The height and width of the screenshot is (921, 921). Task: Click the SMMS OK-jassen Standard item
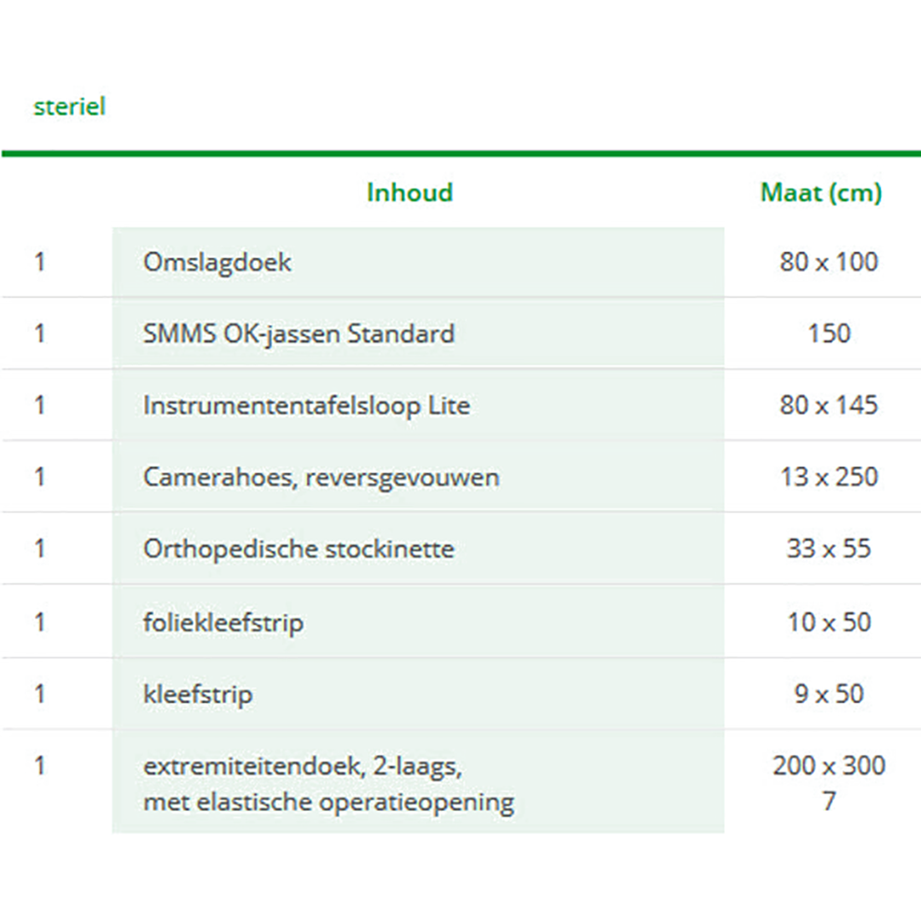click(299, 334)
